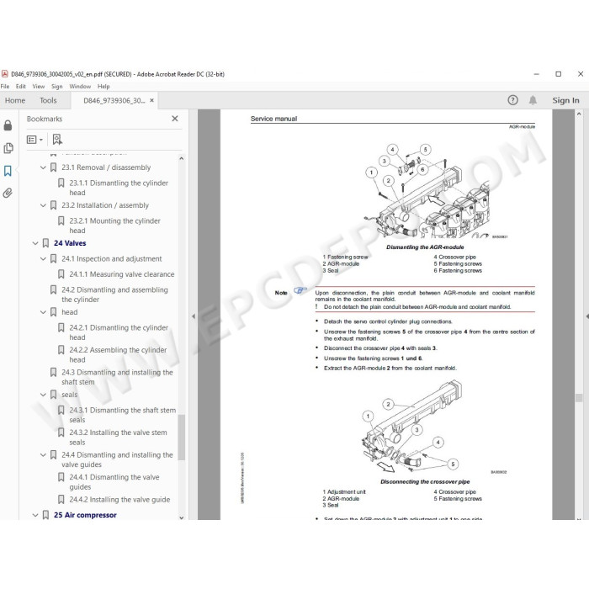Click the Sign In button
This screenshot has height=589, width=589.
(x=565, y=100)
